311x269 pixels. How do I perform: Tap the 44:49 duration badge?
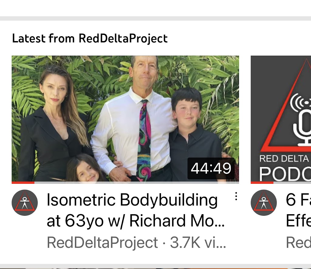pos(211,168)
